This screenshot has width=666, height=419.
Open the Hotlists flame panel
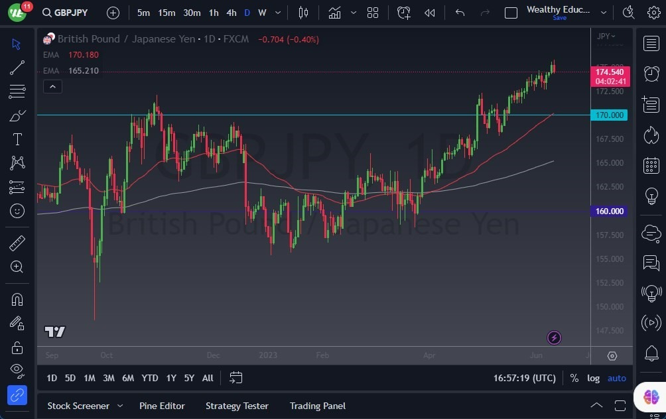(x=651, y=135)
